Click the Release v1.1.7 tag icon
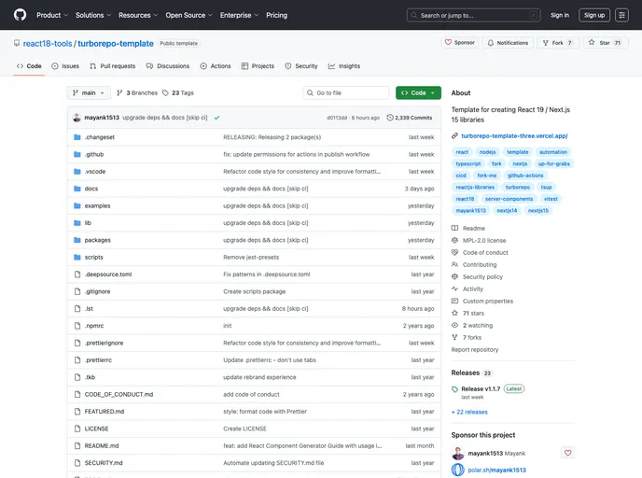Viewport: 642px width, 478px height. pyautogui.click(x=454, y=389)
